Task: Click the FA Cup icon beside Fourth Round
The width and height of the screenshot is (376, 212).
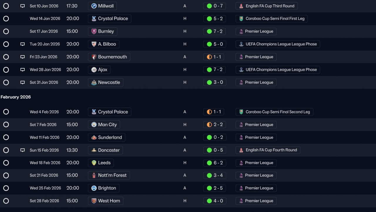Action: tap(241, 150)
